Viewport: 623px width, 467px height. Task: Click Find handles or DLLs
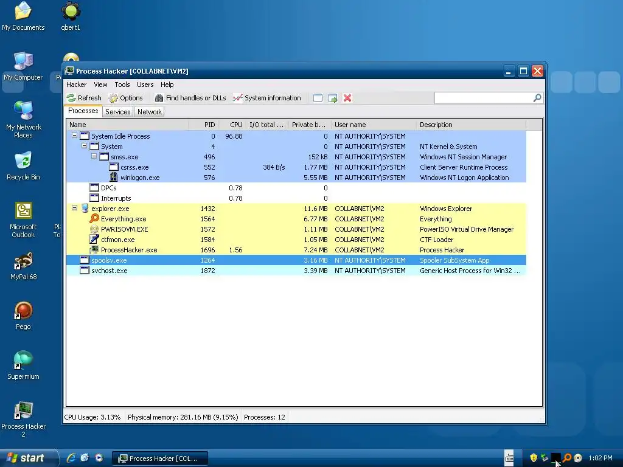tap(190, 98)
